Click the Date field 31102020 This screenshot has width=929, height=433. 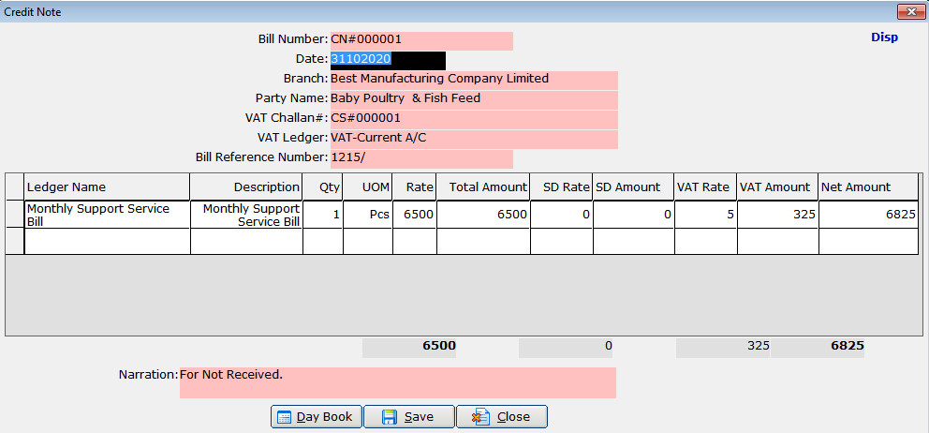388,60
